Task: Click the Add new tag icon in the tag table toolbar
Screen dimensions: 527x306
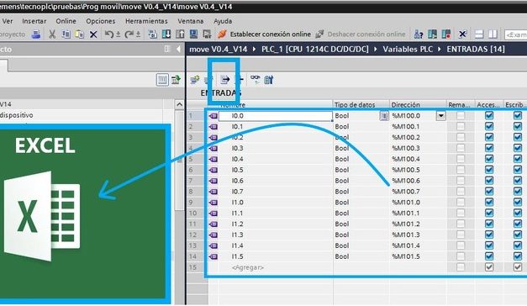Action: 195,80
